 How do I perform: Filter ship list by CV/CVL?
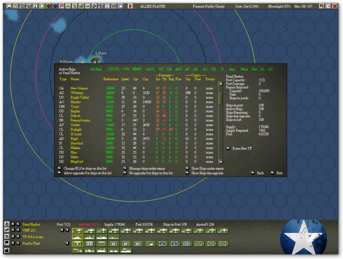coord(114,69)
